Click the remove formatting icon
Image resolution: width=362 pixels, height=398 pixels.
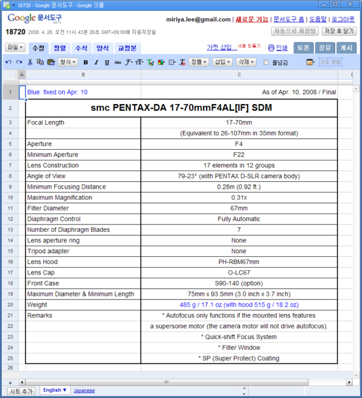[182, 63]
